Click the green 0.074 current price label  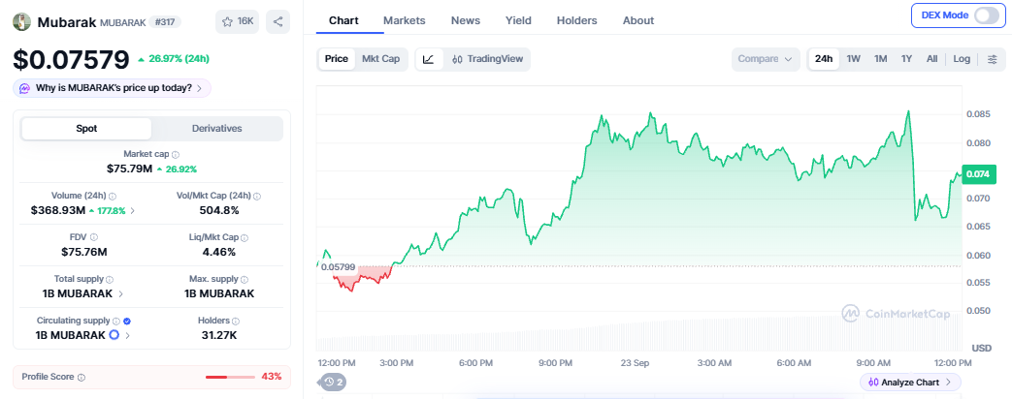pyautogui.click(x=978, y=174)
